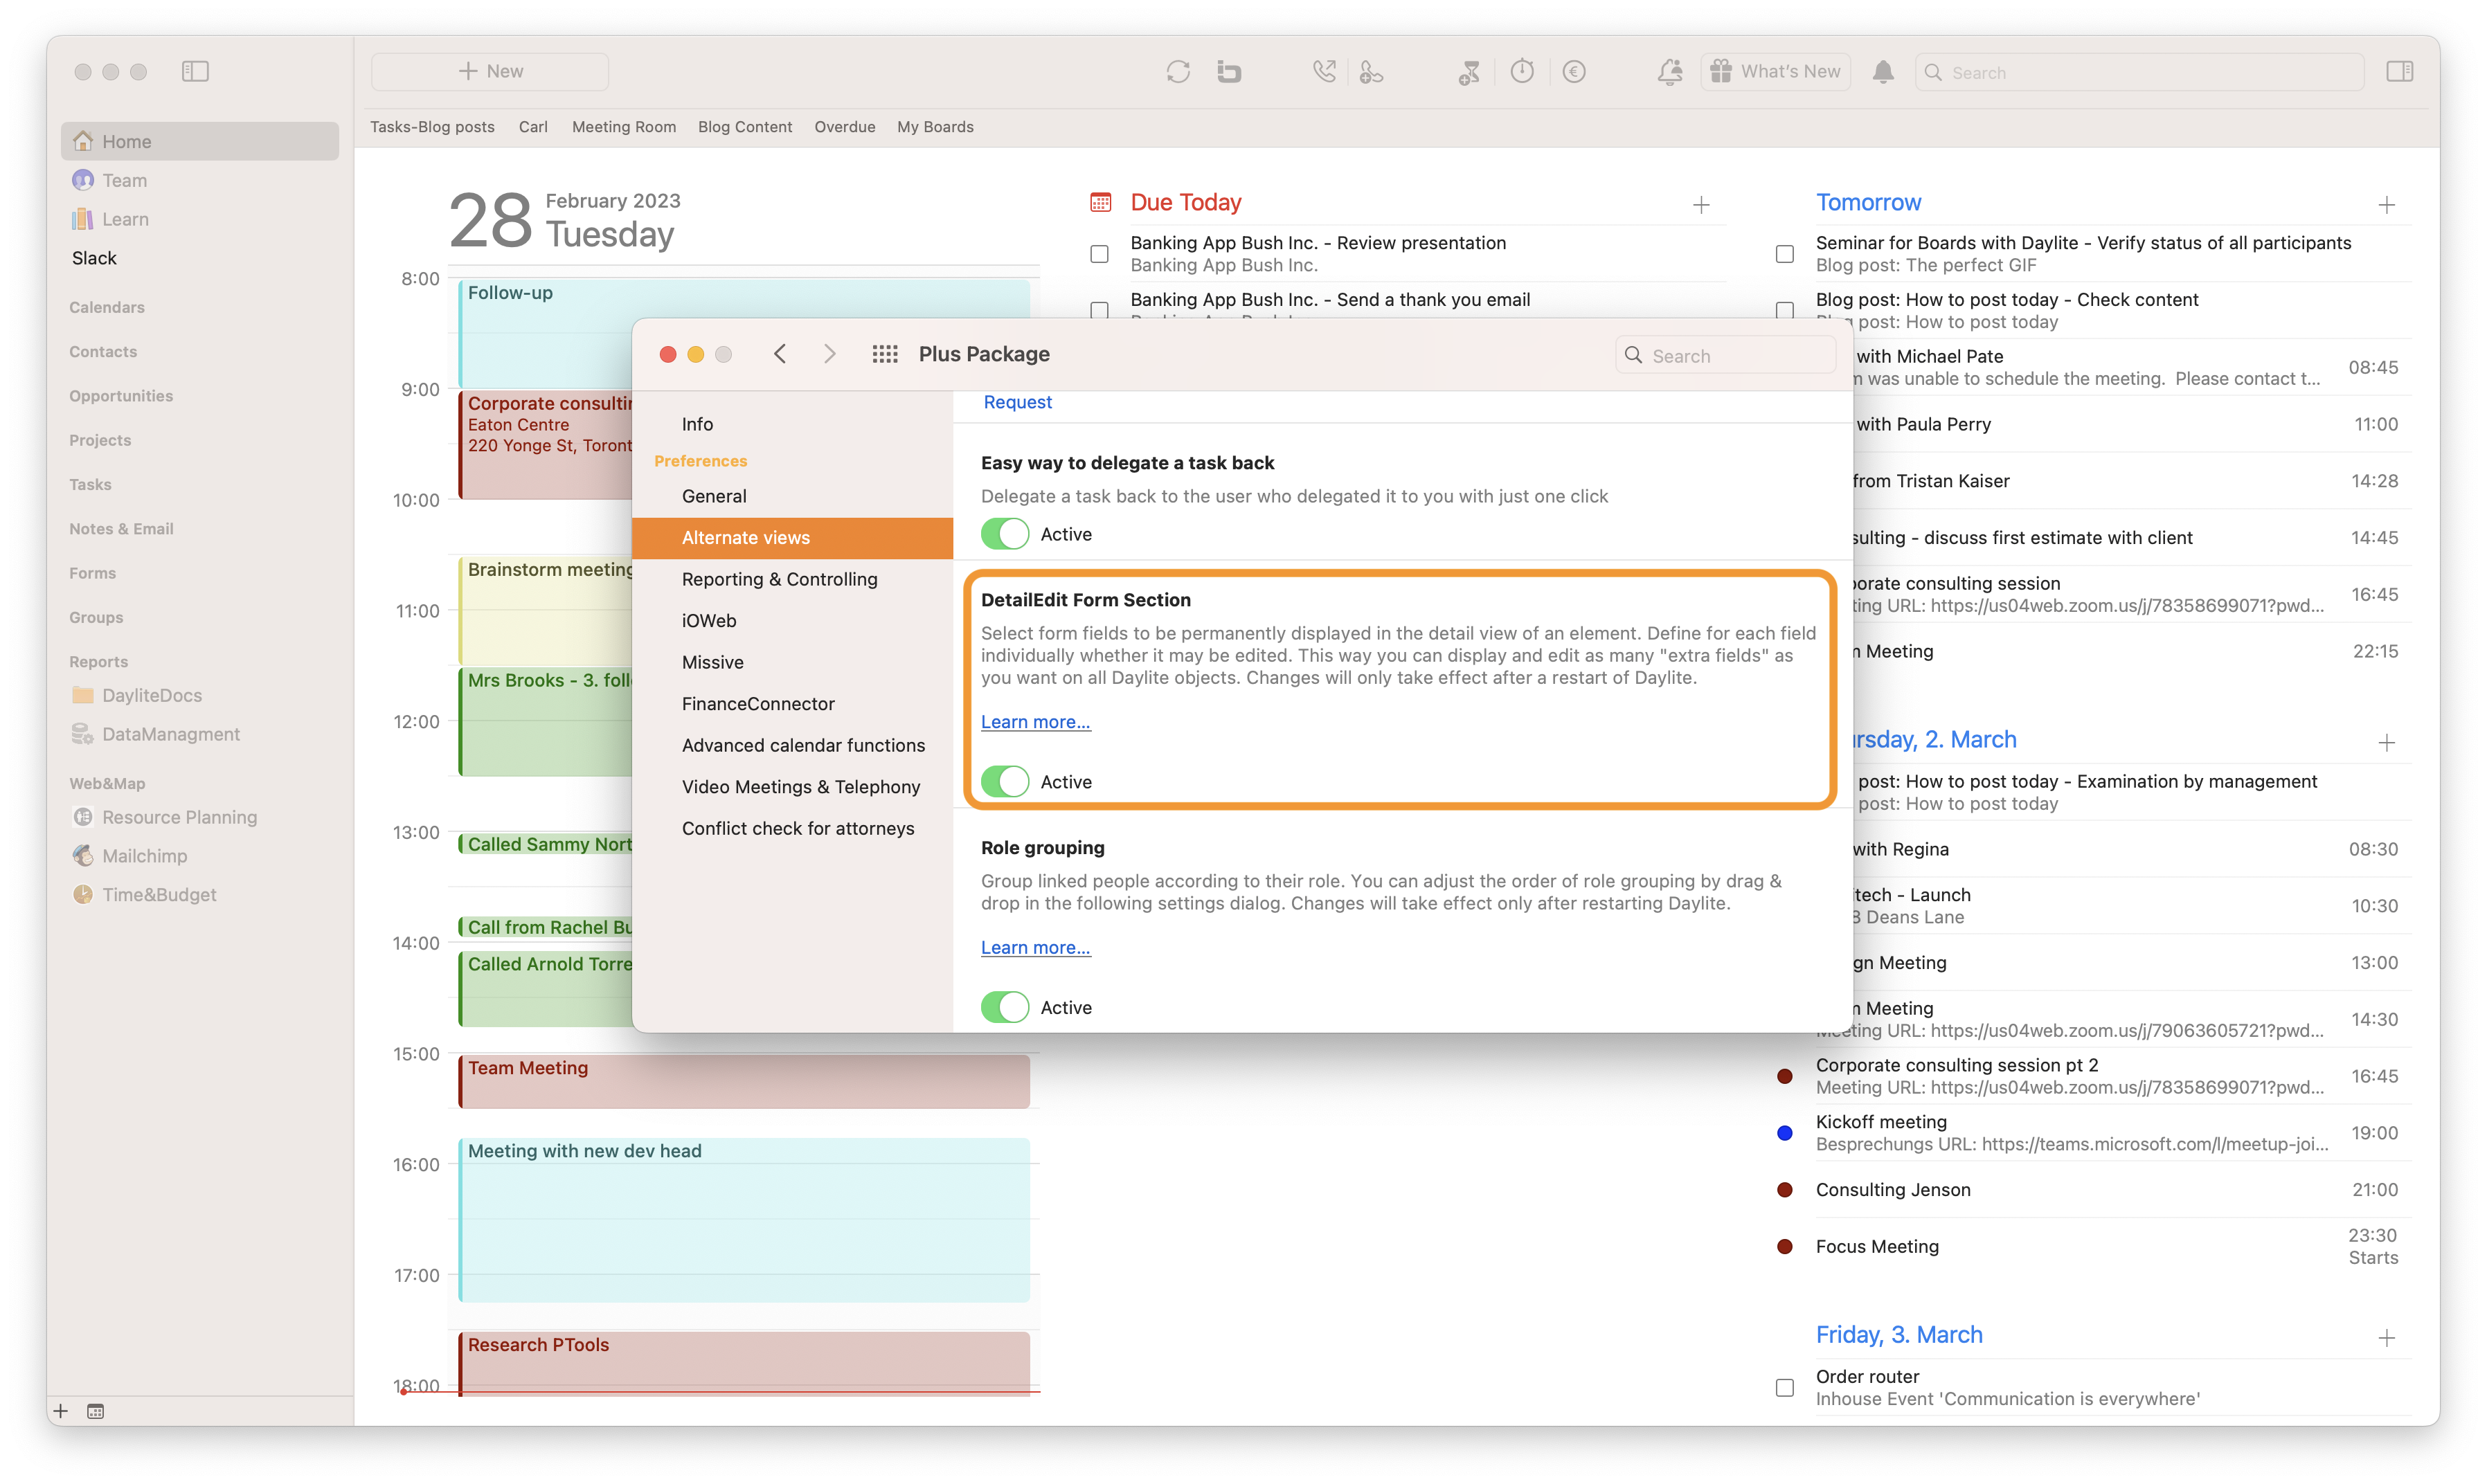Go back in Plus Package window
The image size is (2487, 1484).
click(780, 354)
